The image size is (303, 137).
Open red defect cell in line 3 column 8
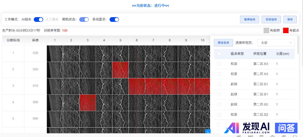pyautogui.click(x=170, y=86)
